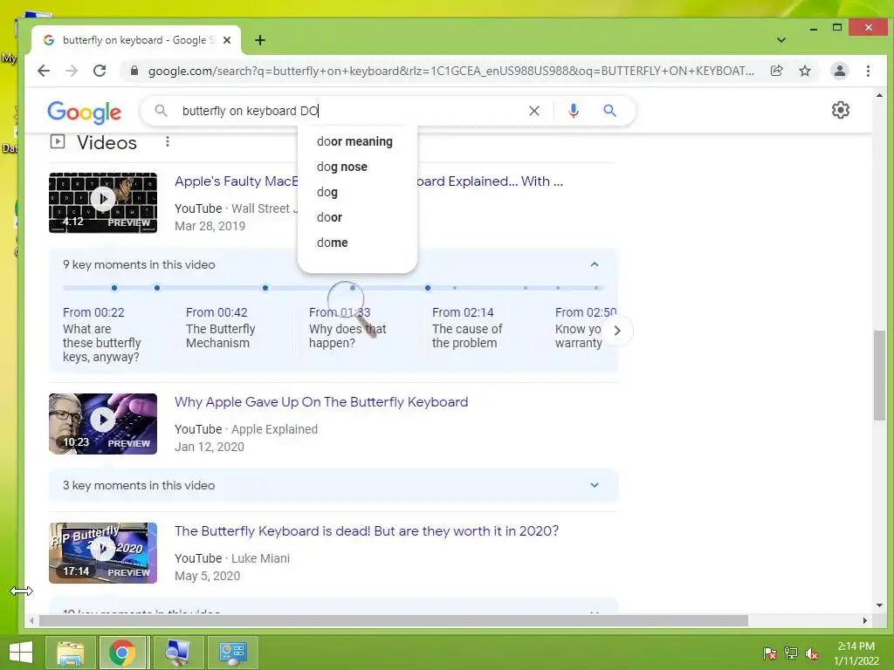This screenshot has width=894, height=670.
Task: Open 'Why does that happen?' moment
Action: 347,336
